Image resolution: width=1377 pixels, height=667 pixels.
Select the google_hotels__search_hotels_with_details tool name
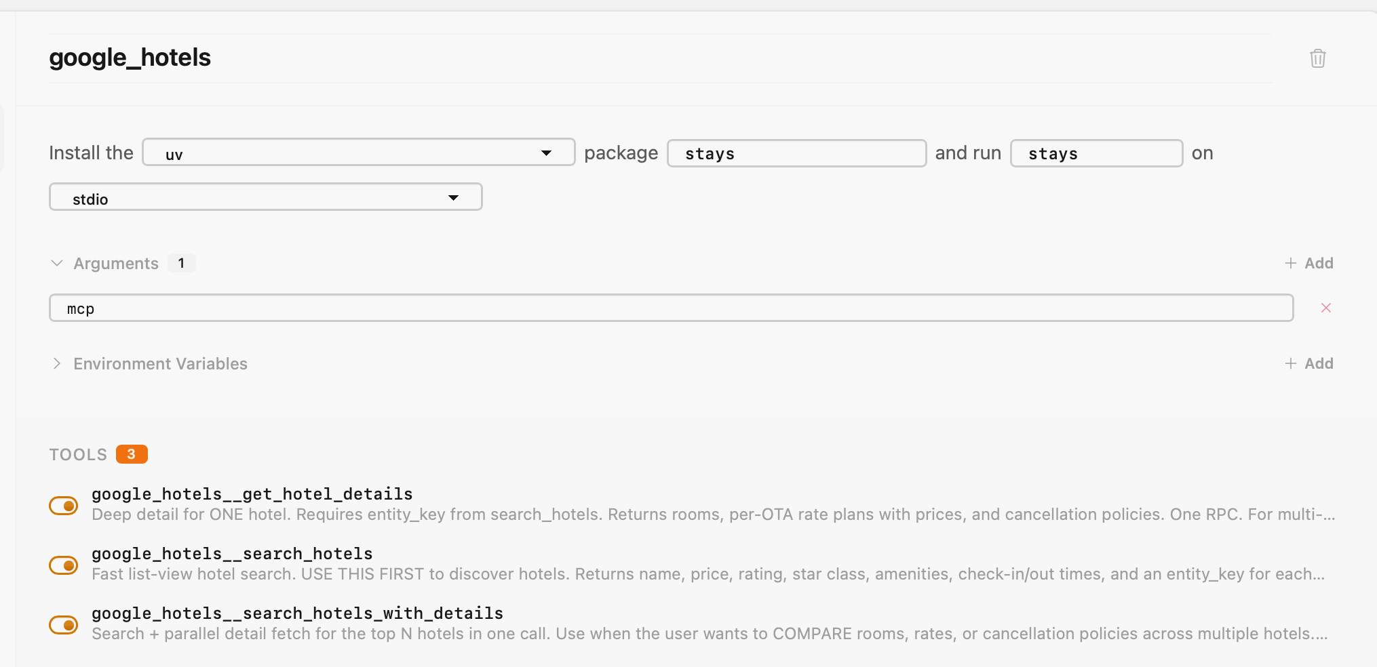point(297,613)
